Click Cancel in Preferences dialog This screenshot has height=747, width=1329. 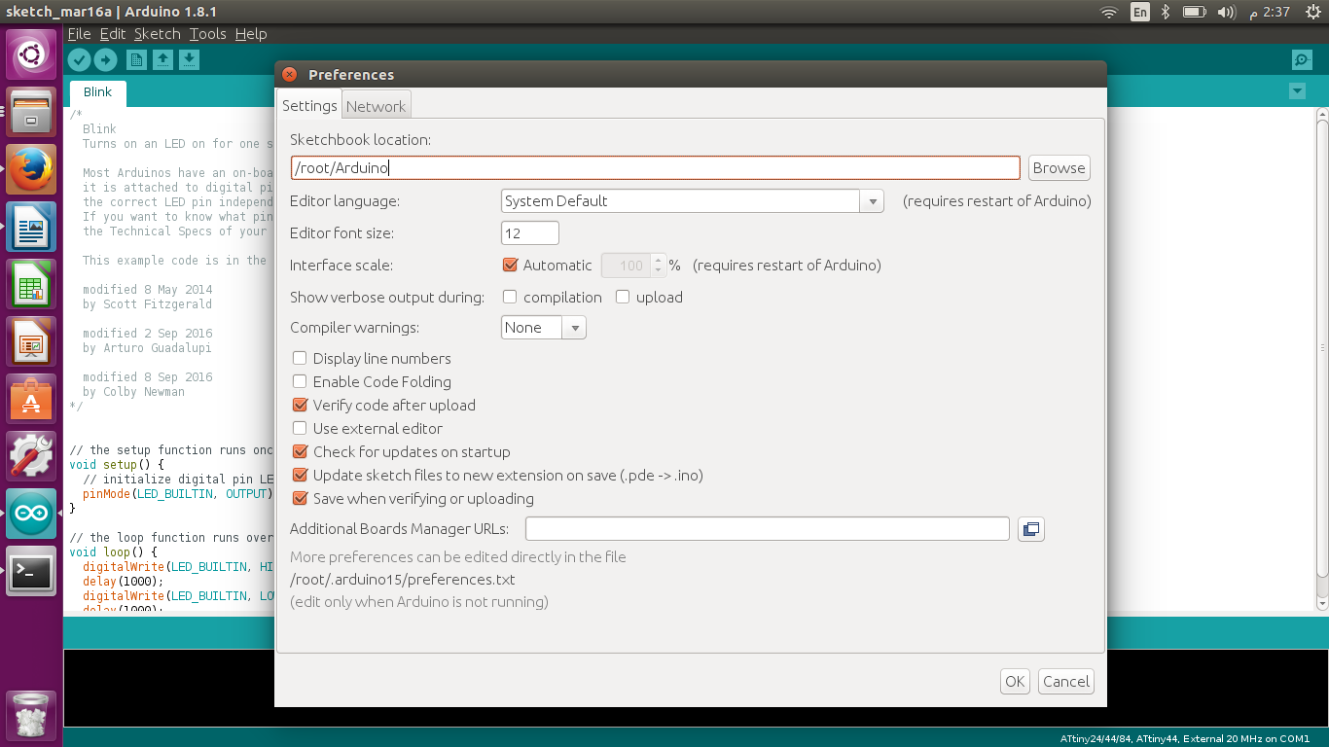tap(1065, 681)
